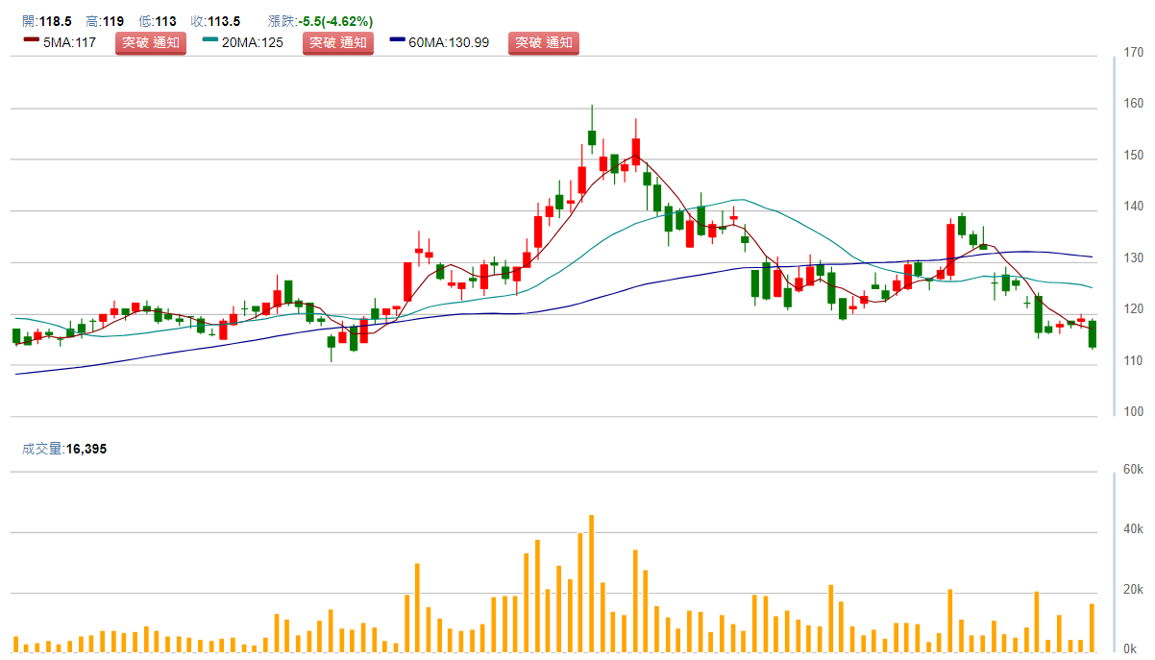Click the rightmost orange volume bar
Viewport: 1155px width, 660px height.
(1093, 628)
